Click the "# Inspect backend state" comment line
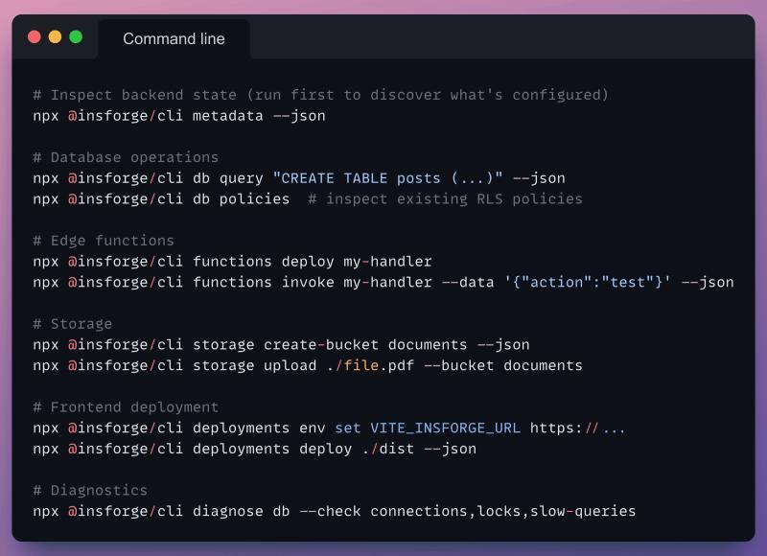This screenshot has height=556, width=767. pos(320,95)
